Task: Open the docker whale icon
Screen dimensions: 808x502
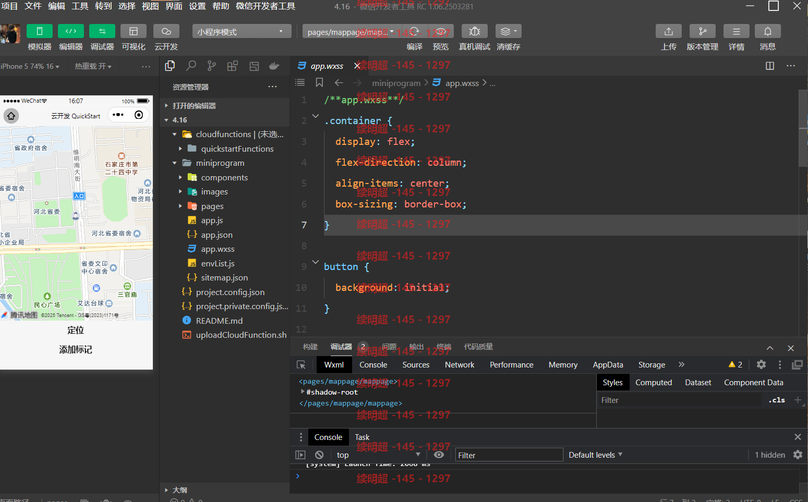Action: 274,66
